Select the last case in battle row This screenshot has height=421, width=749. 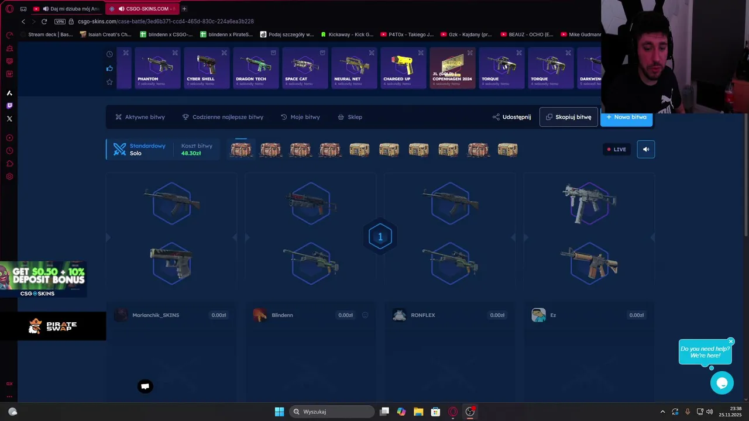click(x=507, y=150)
